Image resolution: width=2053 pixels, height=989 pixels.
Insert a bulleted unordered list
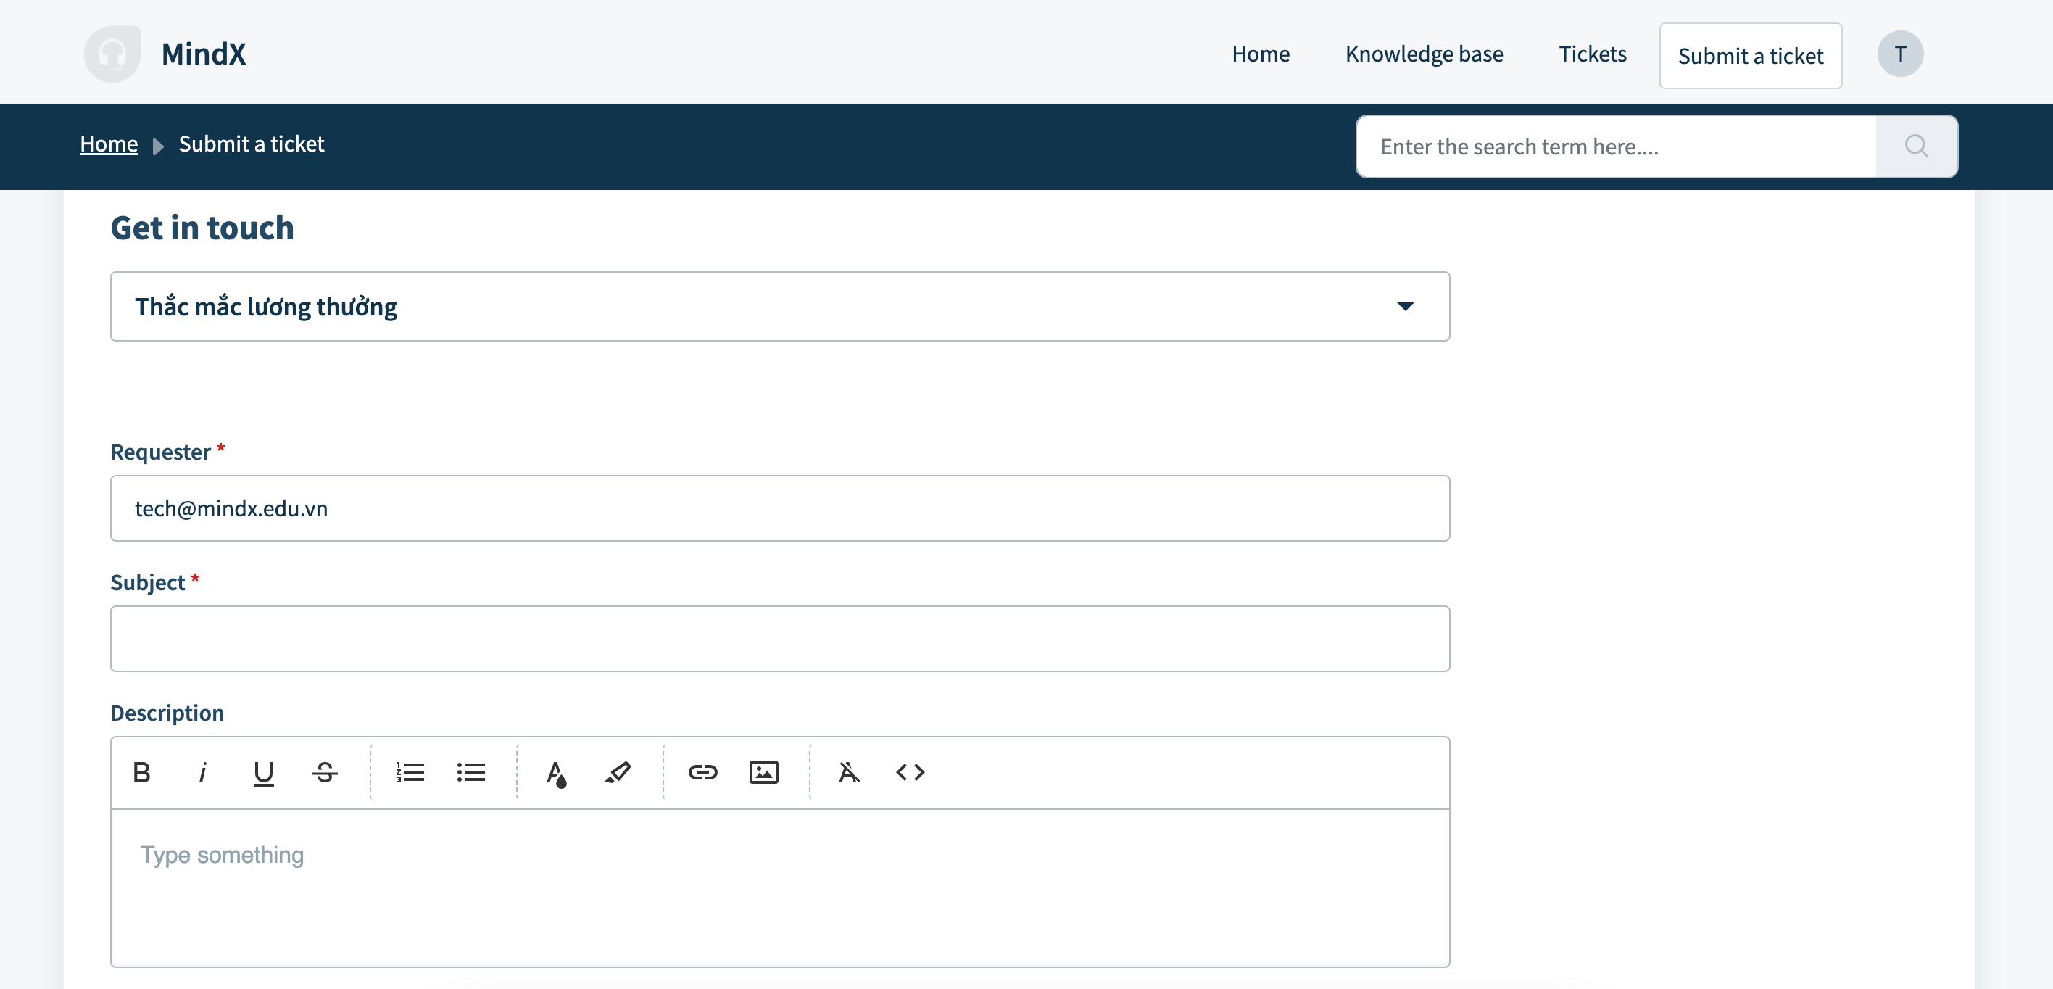click(x=471, y=772)
